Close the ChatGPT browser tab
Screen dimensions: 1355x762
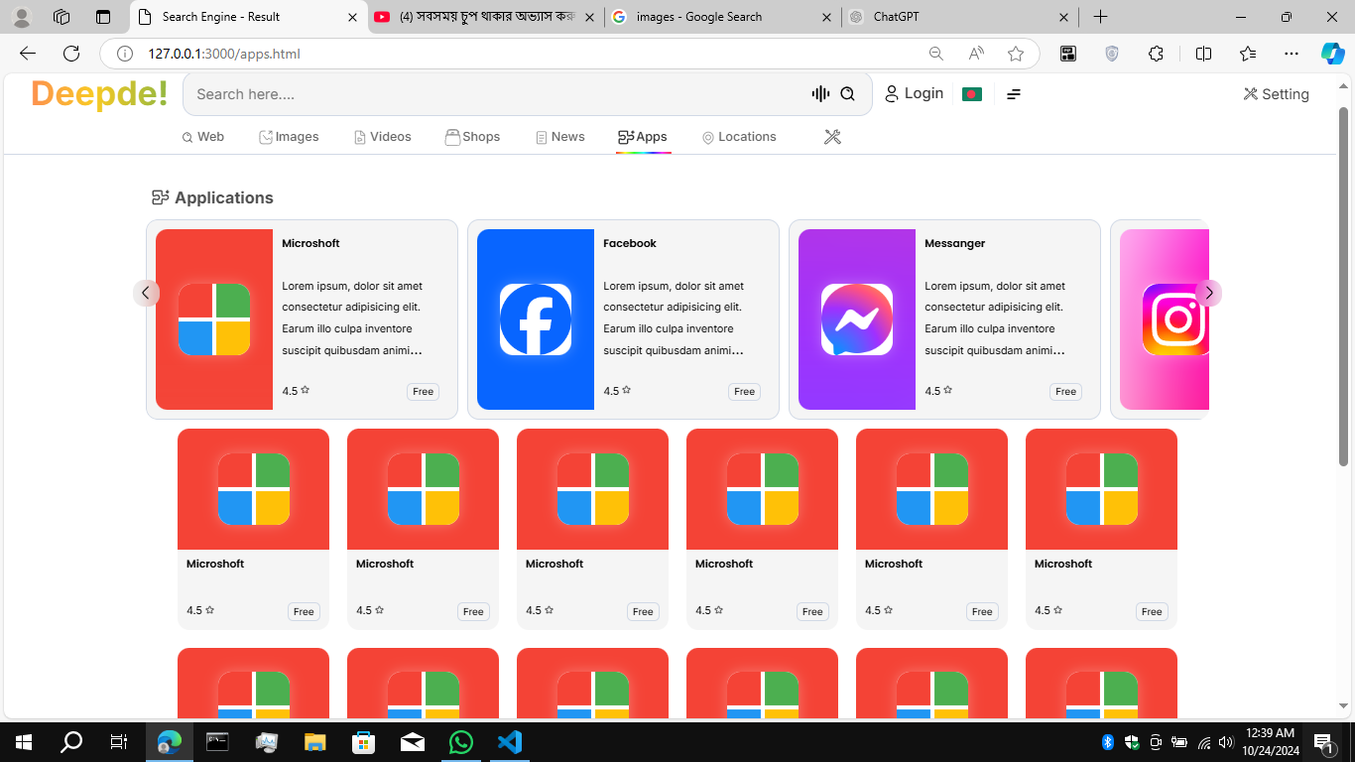click(x=1064, y=17)
